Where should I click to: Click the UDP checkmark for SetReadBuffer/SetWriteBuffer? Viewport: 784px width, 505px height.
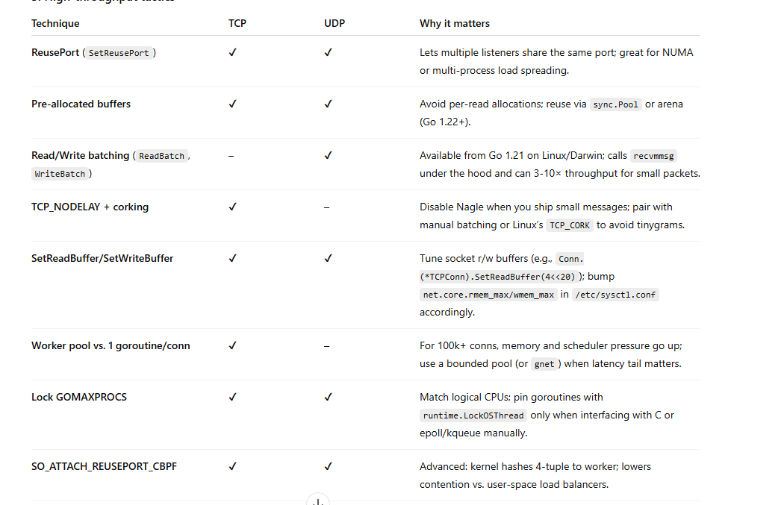click(328, 258)
